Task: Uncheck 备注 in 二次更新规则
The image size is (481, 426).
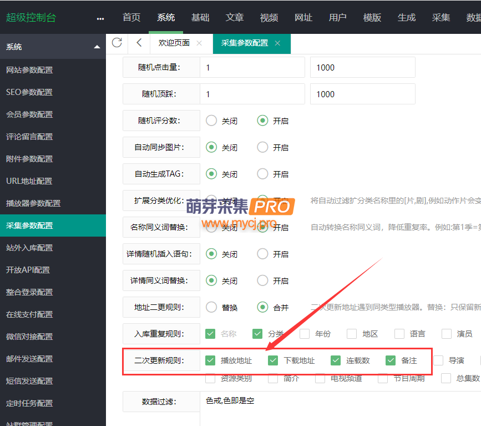Action: 391,360
